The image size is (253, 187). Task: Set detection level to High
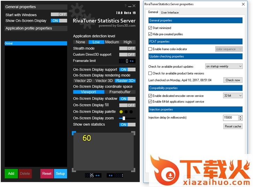[127, 42]
